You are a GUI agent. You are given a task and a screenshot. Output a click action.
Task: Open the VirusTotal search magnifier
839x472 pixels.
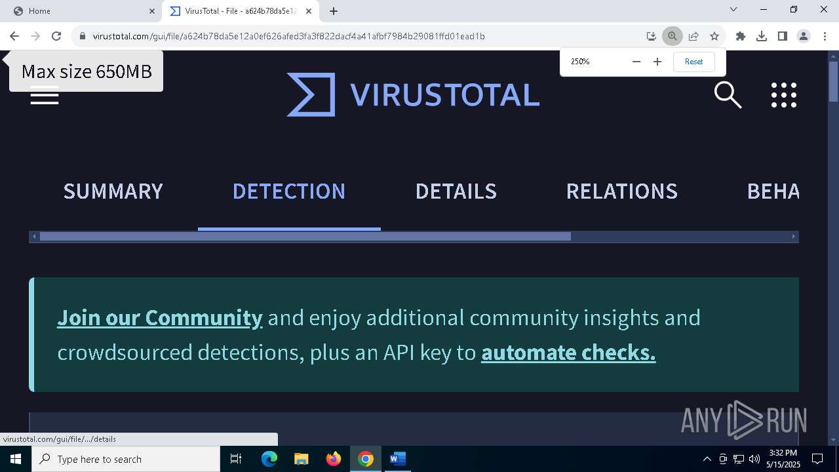(x=728, y=95)
